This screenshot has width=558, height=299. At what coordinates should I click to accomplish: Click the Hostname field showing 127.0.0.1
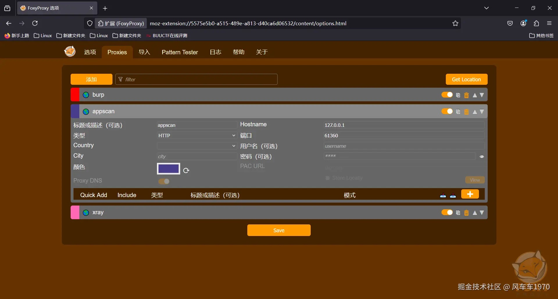point(404,125)
